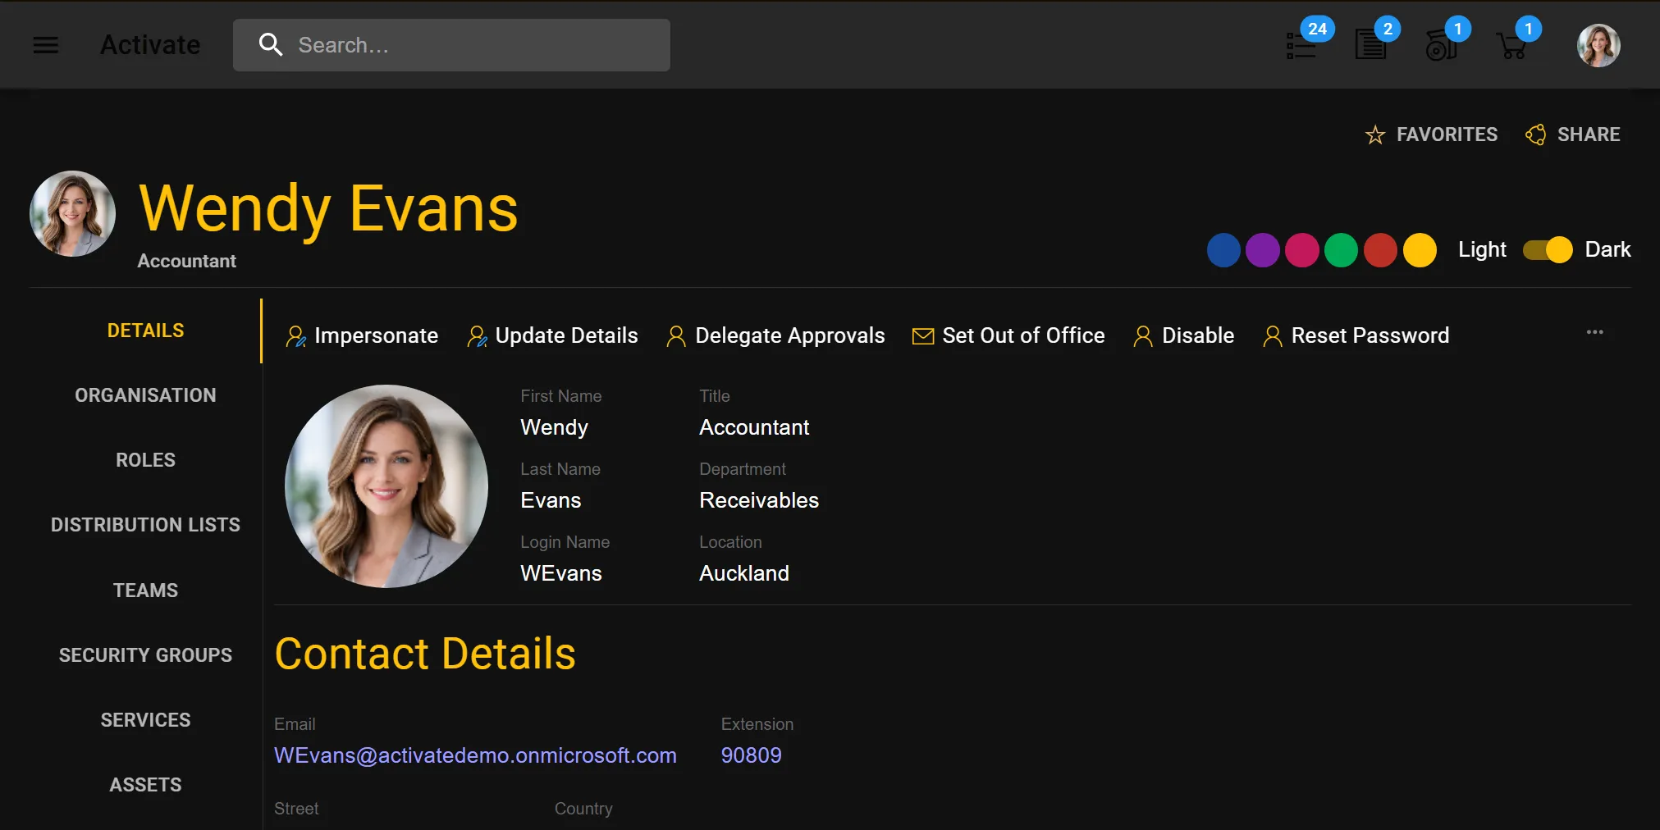
Task: Click the Impersonate button label
Action: 376,336
